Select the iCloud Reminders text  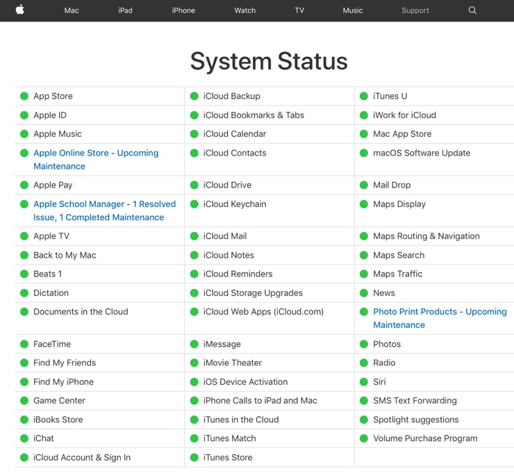(x=238, y=274)
